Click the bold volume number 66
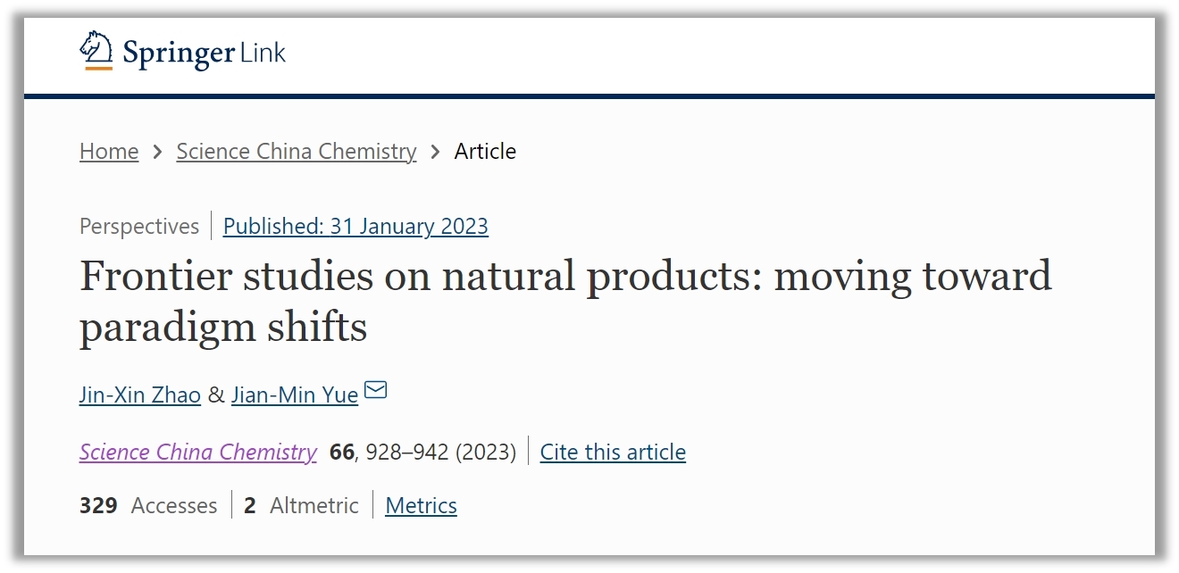Image resolution: width=1179 pixels, height=573 pixels. pyautogui.click(x=342, y=453)
